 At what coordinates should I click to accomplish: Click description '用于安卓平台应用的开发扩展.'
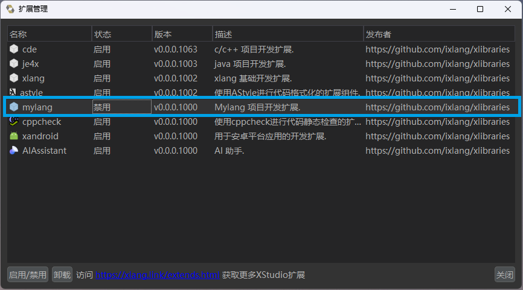270,136
